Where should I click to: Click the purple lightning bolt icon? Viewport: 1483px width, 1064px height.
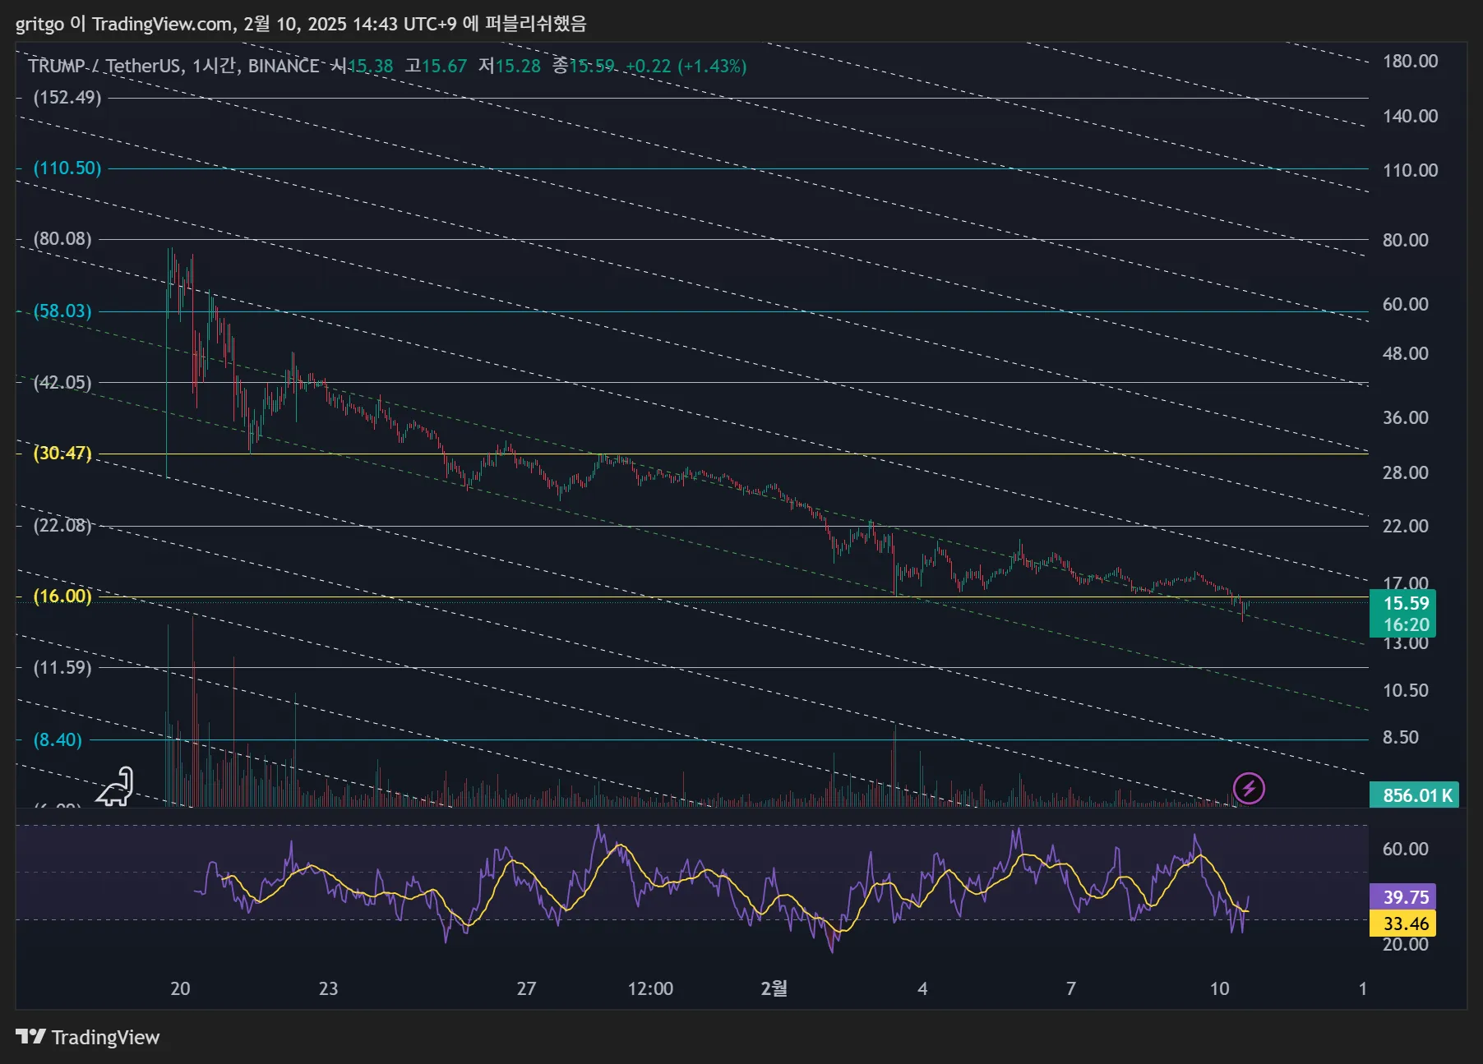coord(1249,789)
